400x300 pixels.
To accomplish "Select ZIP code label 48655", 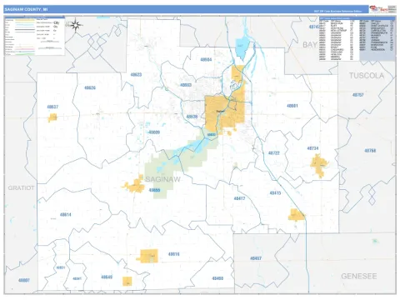I will (154, 190).
